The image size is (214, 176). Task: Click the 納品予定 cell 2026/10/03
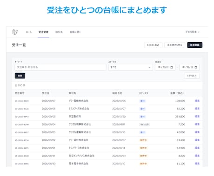(x=119, y=156)
